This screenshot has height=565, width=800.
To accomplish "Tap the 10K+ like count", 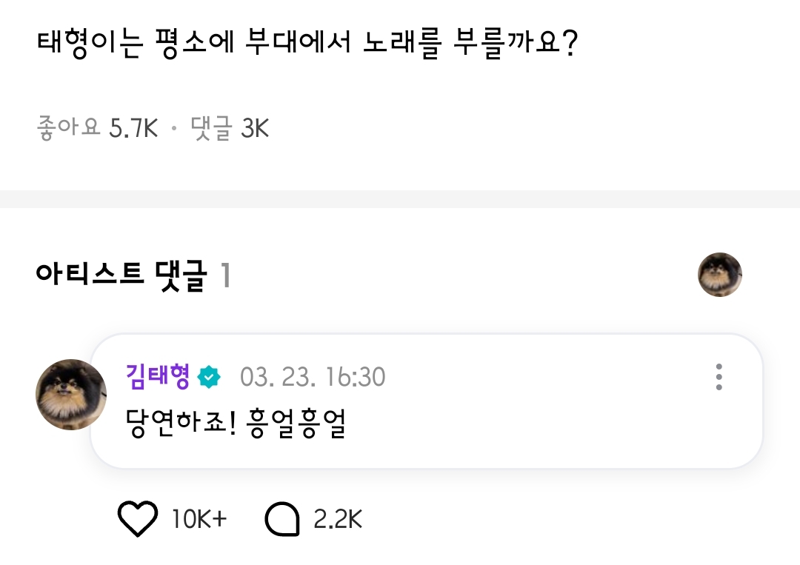I will 199,519.
